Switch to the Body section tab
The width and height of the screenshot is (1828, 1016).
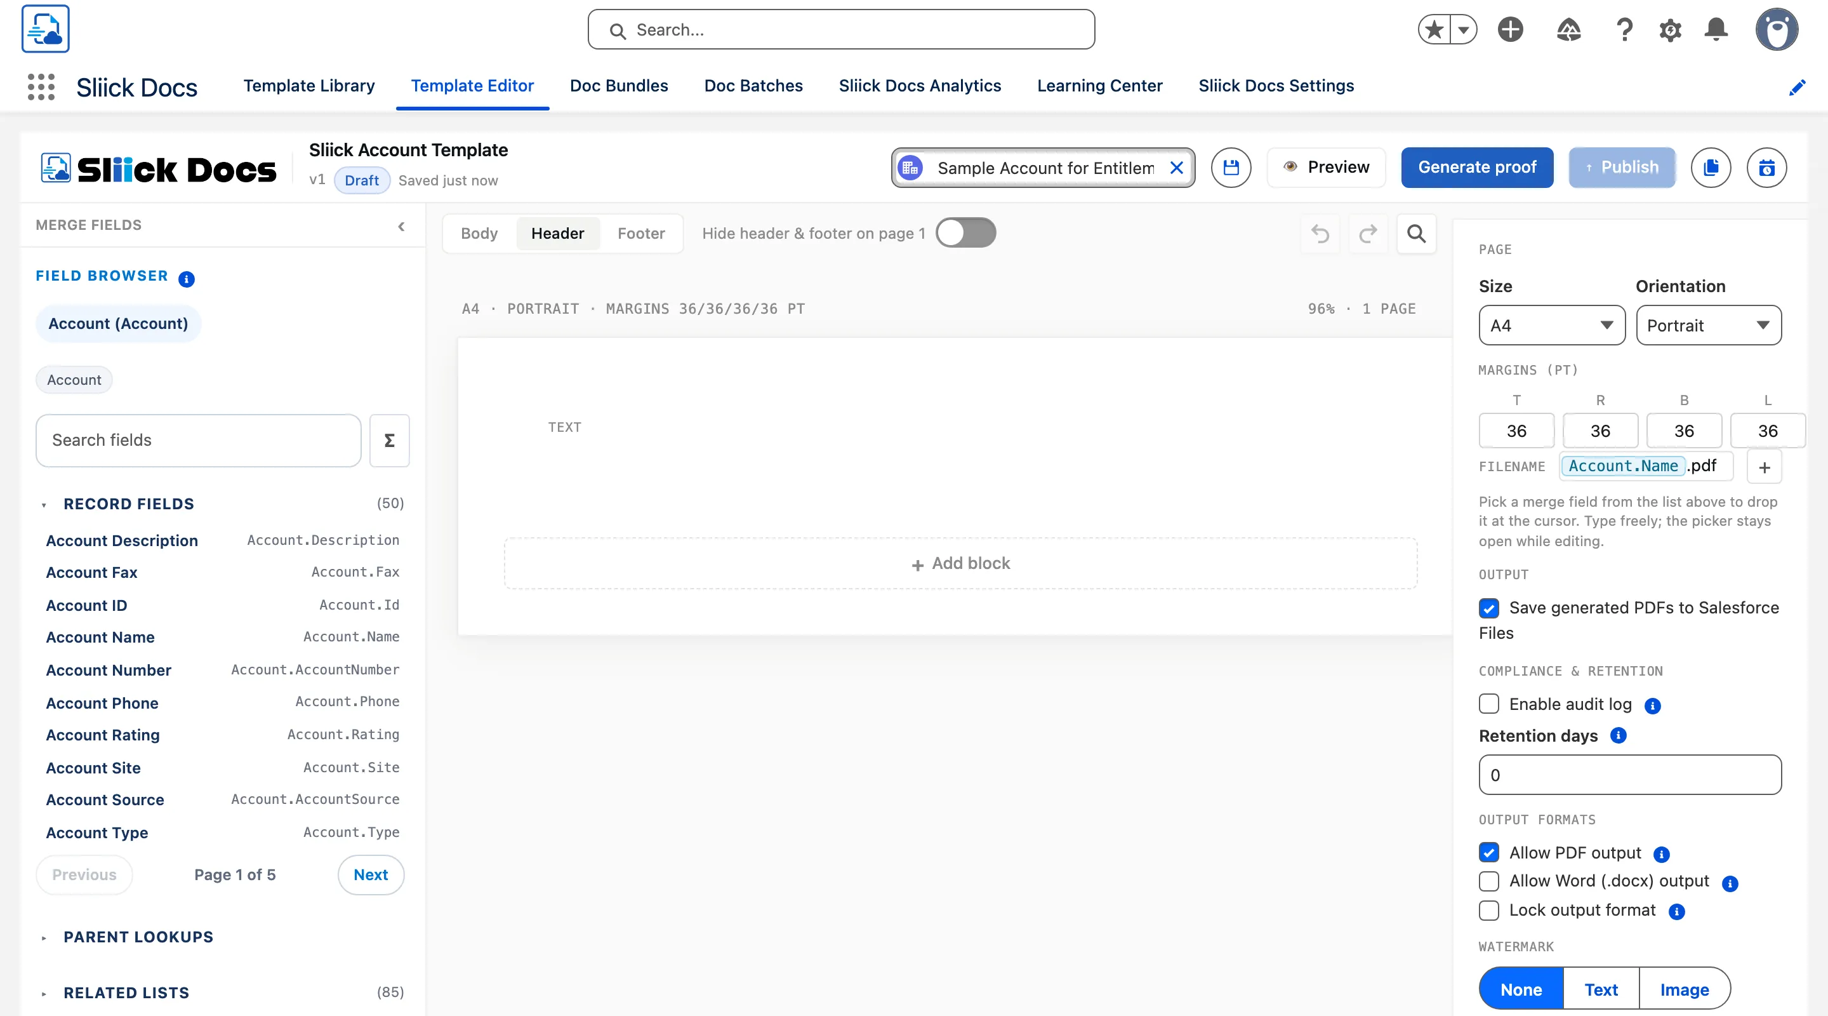(479, 233)
